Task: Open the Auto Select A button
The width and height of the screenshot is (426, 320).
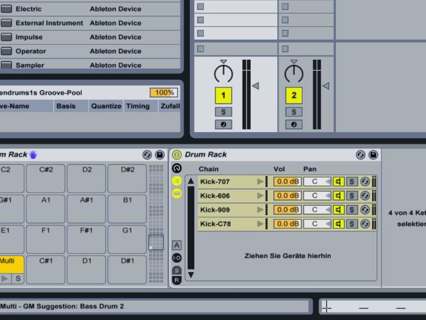Action: (176, 245)
